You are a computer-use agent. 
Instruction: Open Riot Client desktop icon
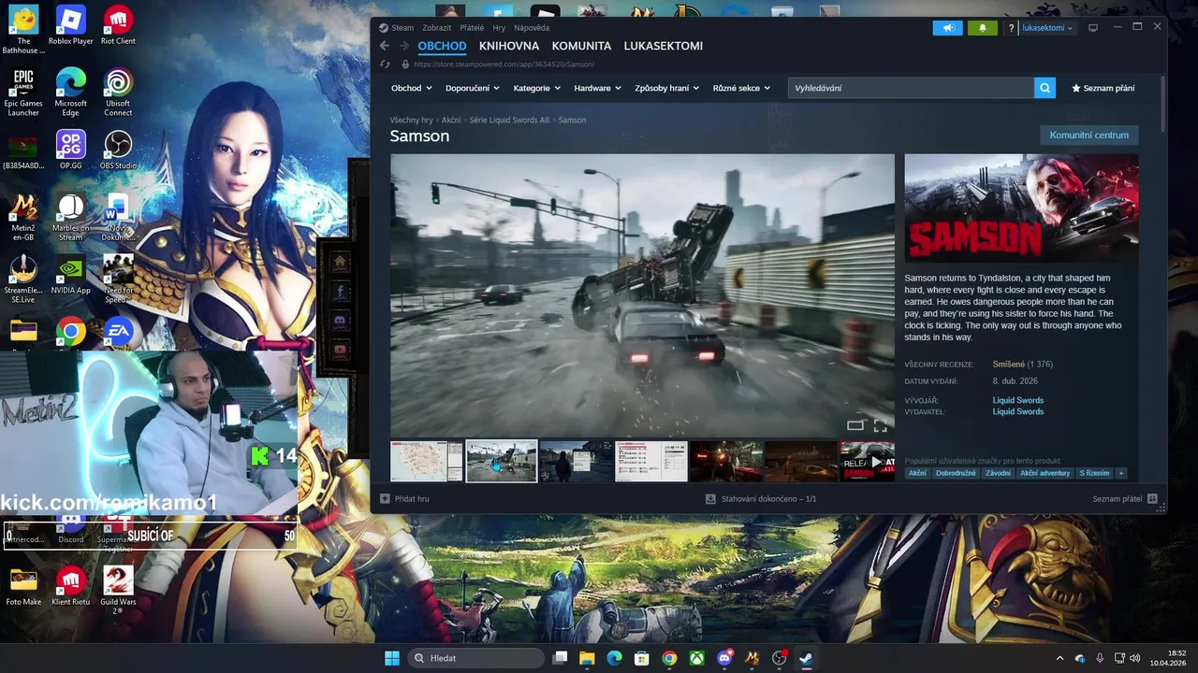pyautogui.click(x=118, y=26)
